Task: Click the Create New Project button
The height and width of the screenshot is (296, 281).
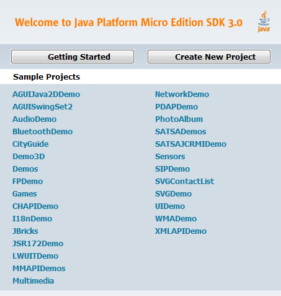Action: point(209,57)
